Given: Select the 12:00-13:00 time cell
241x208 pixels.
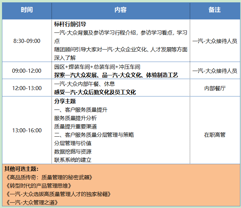Looking at the screenshot, I should tap(27, 88).
